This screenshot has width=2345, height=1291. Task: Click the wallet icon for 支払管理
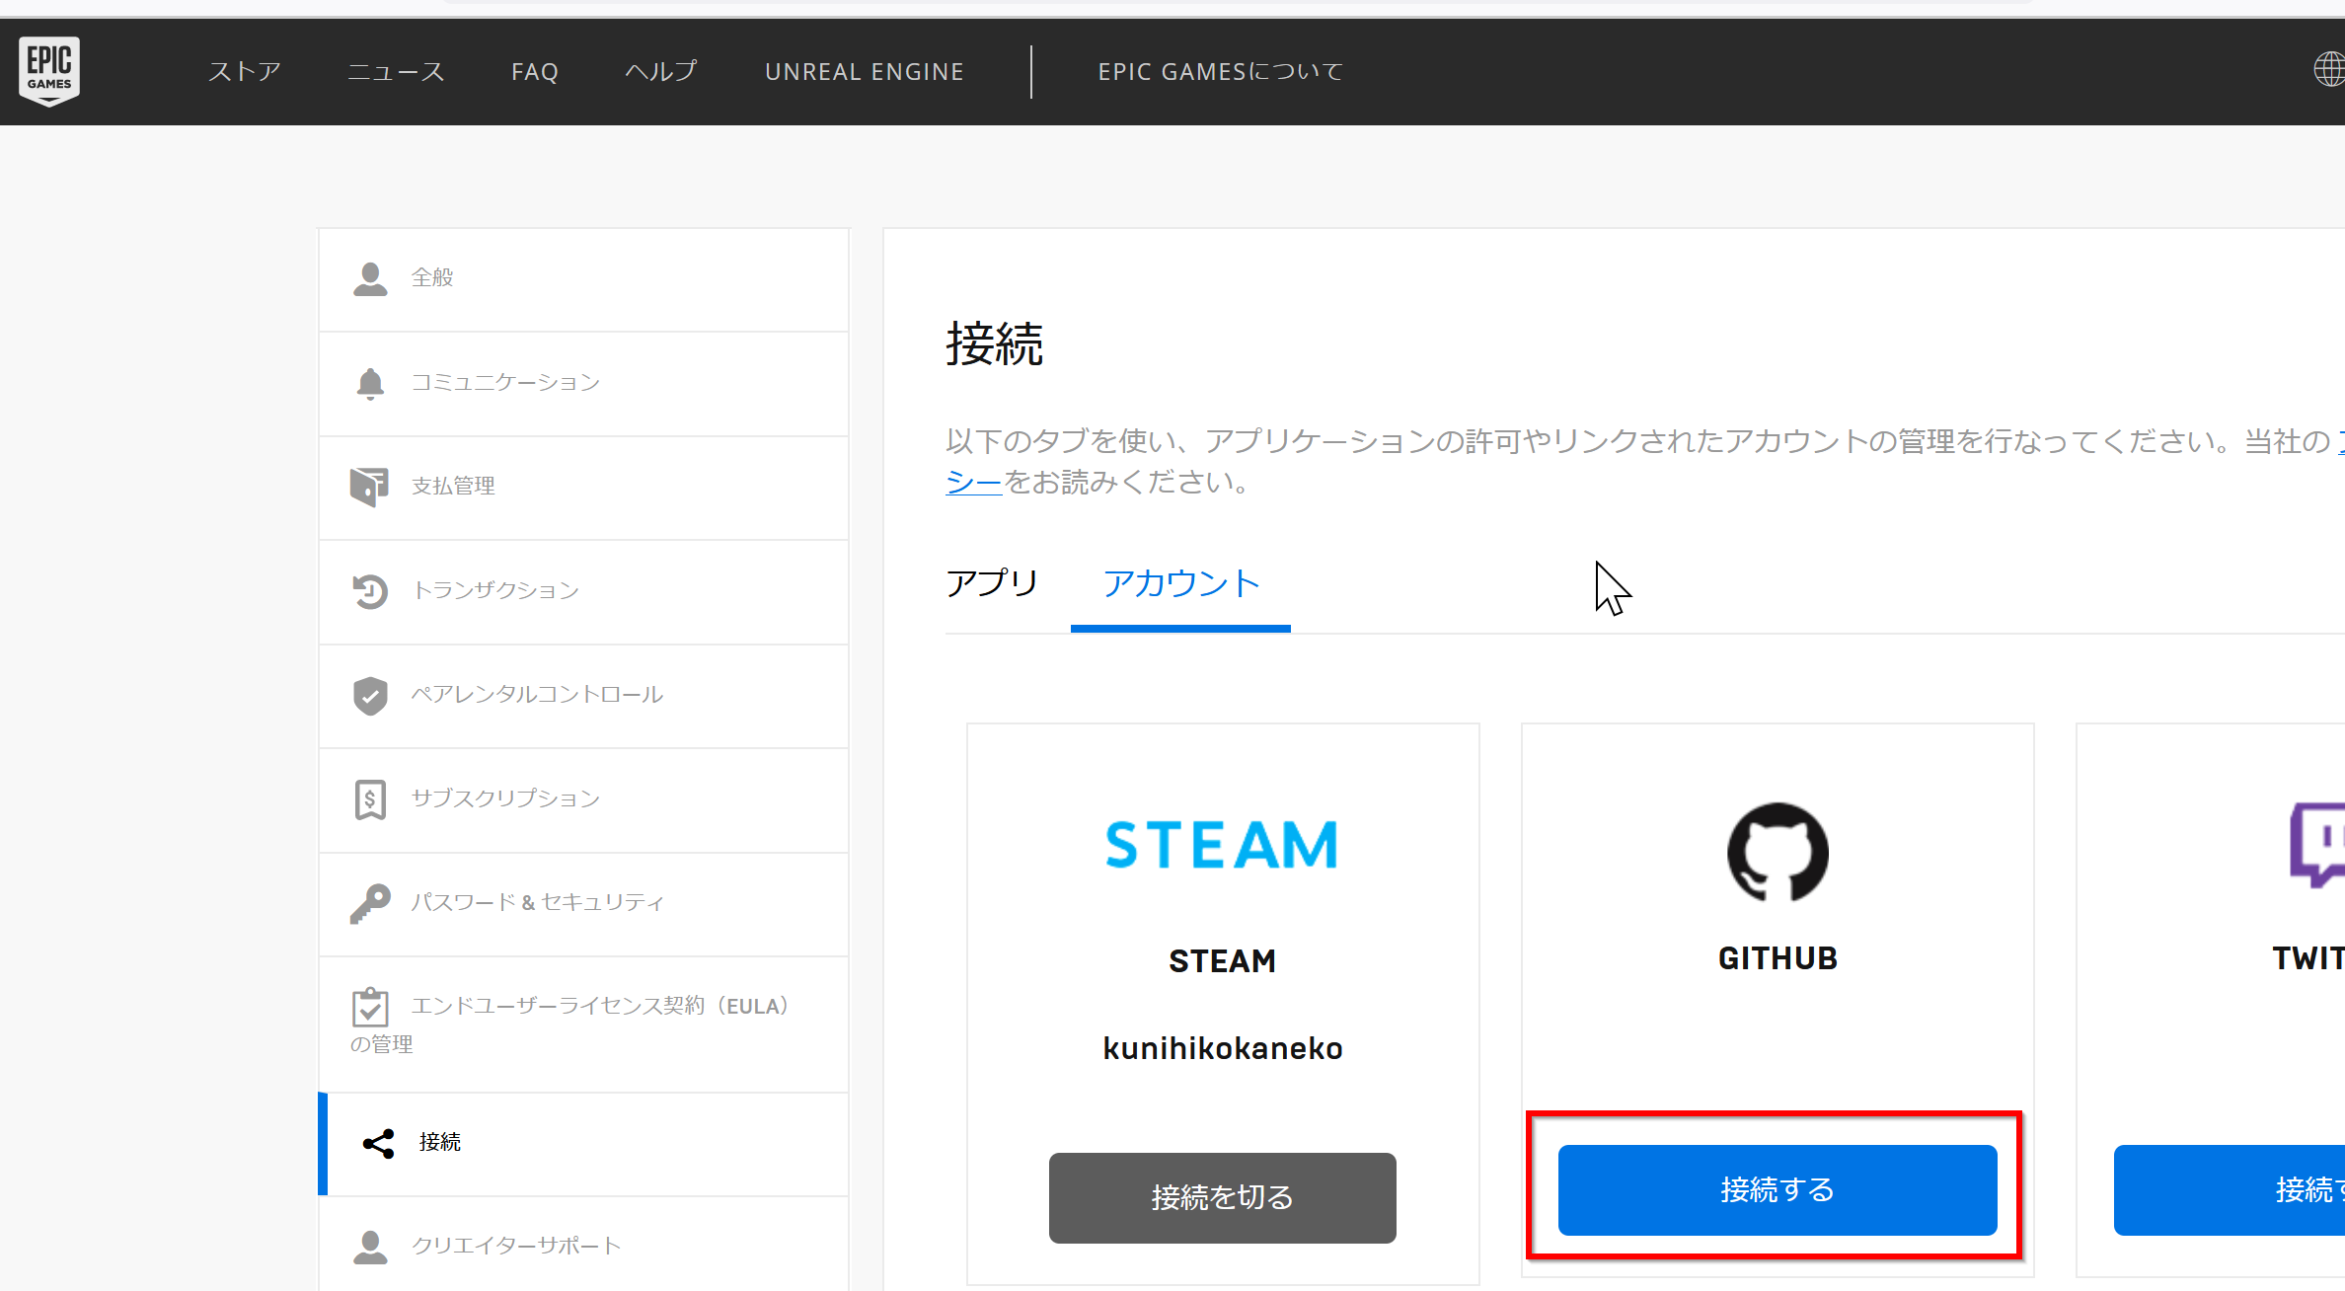coord(369,487)
